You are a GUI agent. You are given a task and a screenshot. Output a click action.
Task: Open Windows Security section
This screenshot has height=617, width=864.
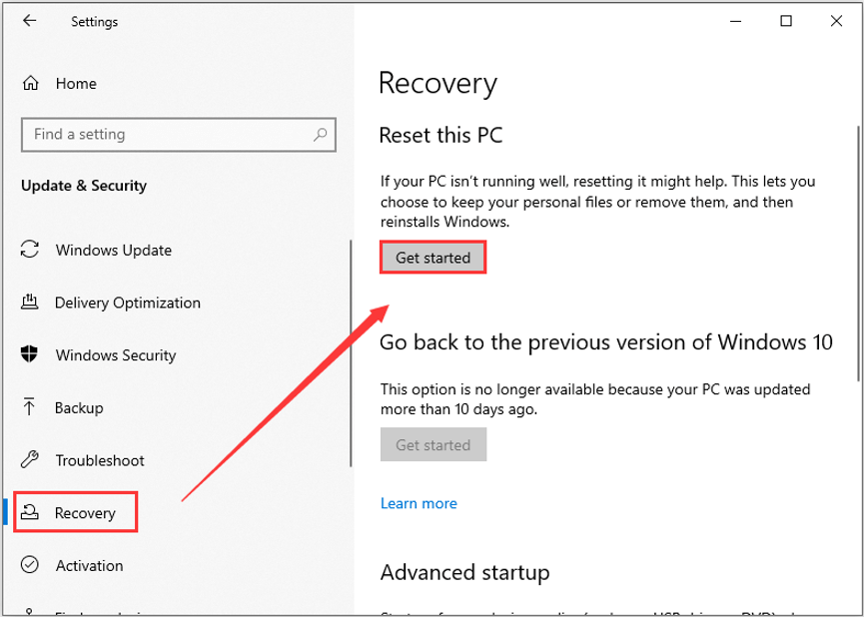116,354
